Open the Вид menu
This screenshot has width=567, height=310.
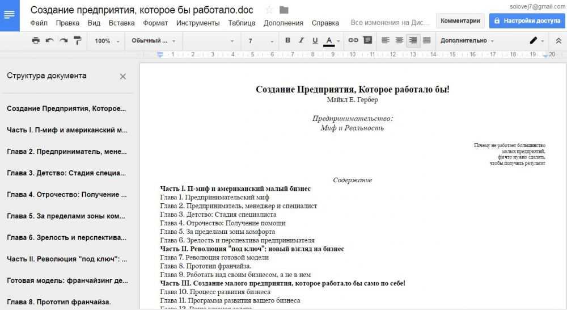pos(94,23)
